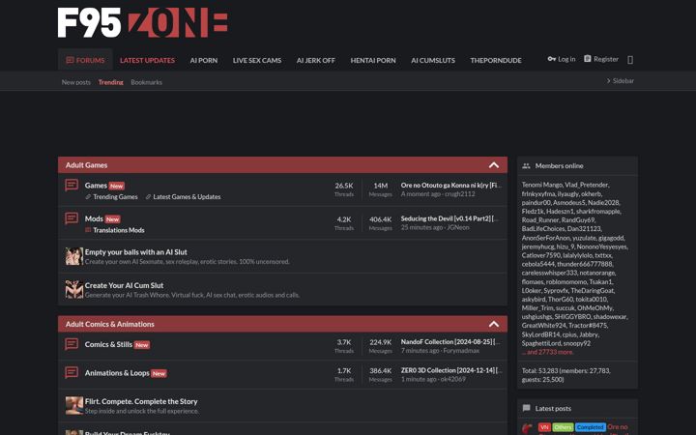The width and height of the screenshot is (696, 435).
Task: Open member BadLifeChoices profile
Action: point(543,228)
